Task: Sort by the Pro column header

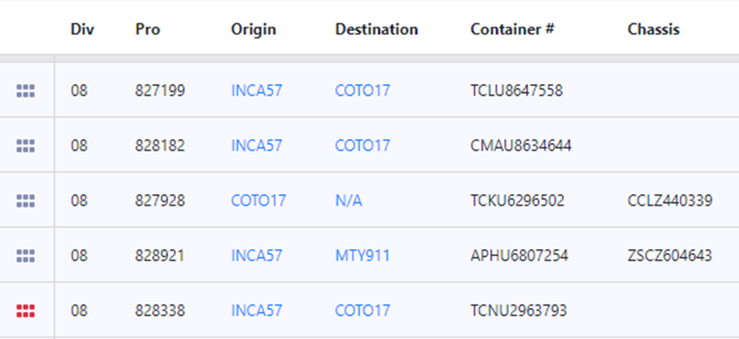Action: pyautogui.click(x=147, y=29)
